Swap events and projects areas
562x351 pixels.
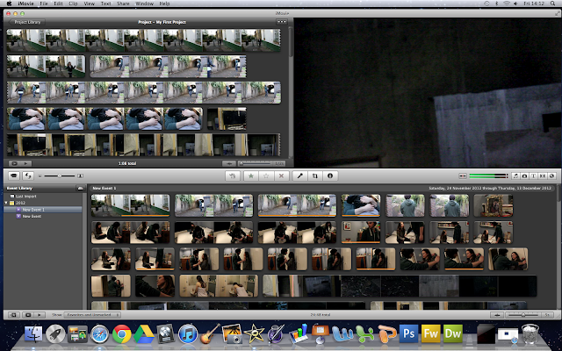click(x=28, y=175)
